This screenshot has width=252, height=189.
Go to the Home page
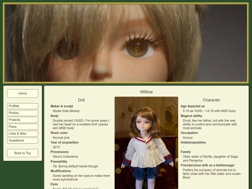click(22, 93)
